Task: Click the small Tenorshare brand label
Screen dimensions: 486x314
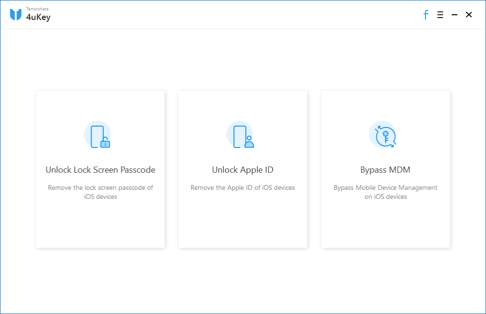Action: tap(37, 9)
